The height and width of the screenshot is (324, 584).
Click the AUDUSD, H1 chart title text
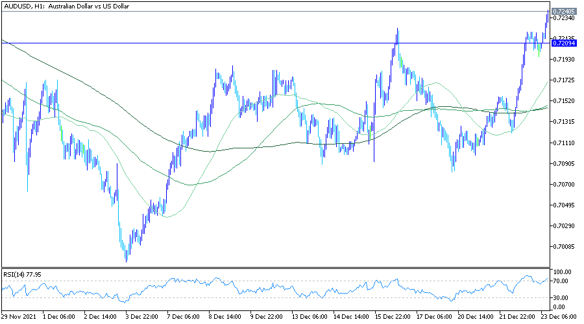tap(66, 6)
